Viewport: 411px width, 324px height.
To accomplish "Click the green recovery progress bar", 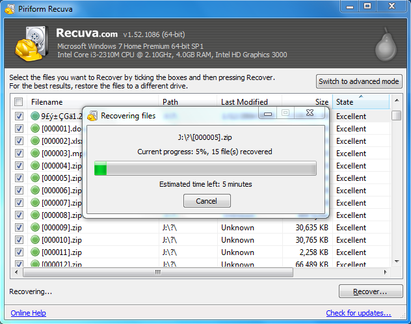I will (x=205, y=169).
